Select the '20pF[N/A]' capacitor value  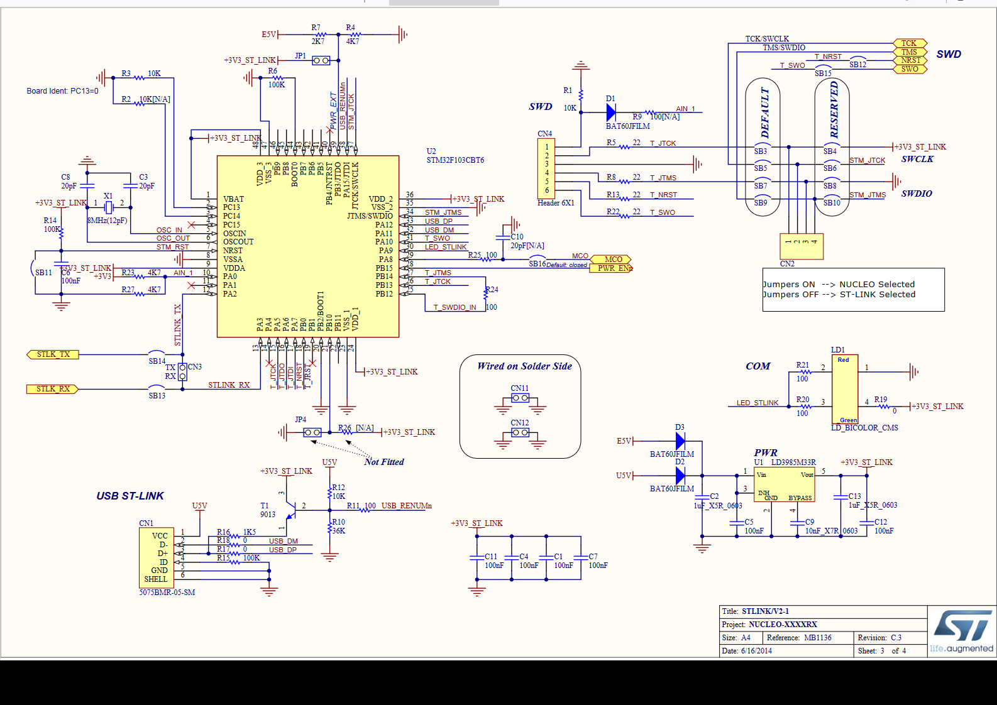(x=527, y=246)
